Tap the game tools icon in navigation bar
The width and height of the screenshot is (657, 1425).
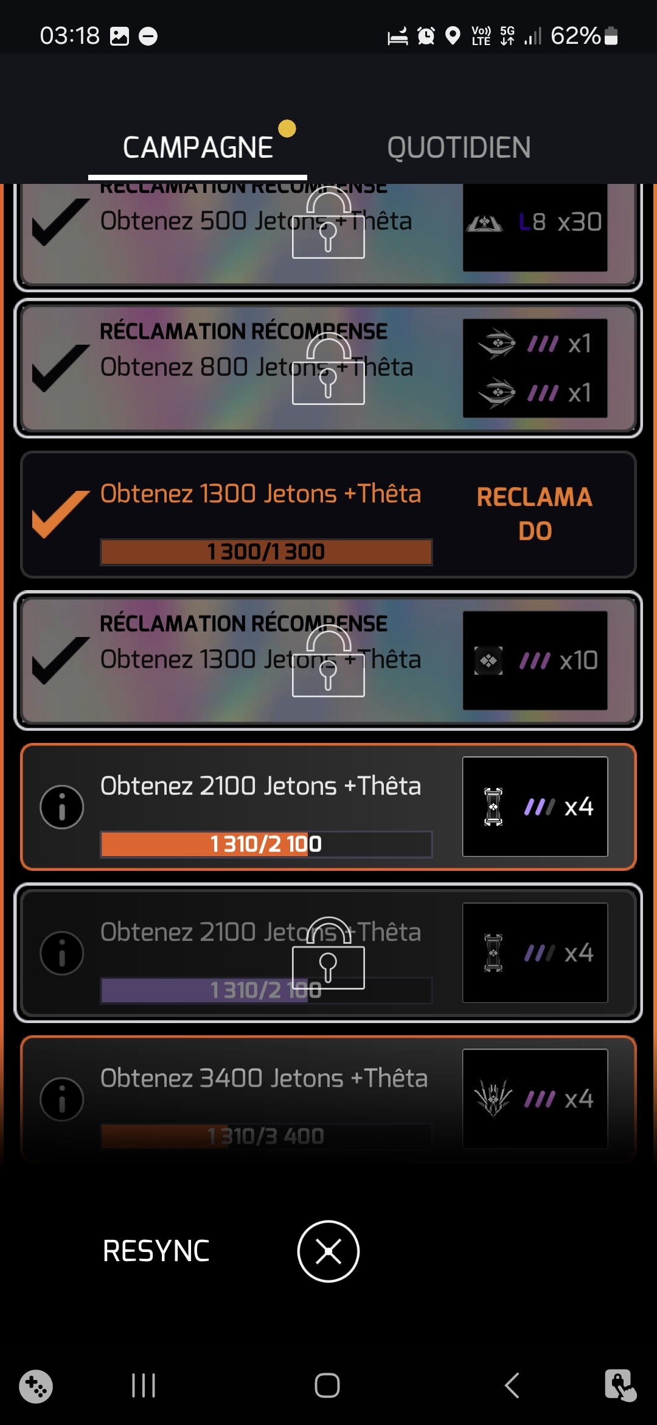[36, 1386]
